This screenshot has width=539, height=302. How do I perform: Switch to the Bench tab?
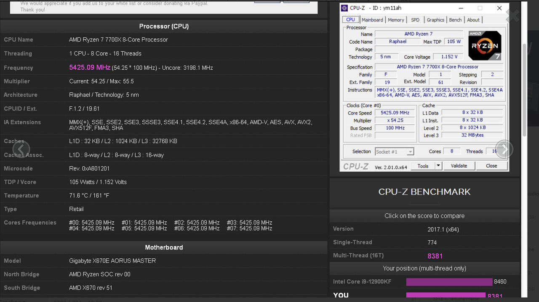[455, 20]
